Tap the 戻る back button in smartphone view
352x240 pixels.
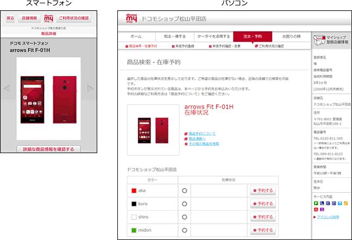tap(10, 18)
